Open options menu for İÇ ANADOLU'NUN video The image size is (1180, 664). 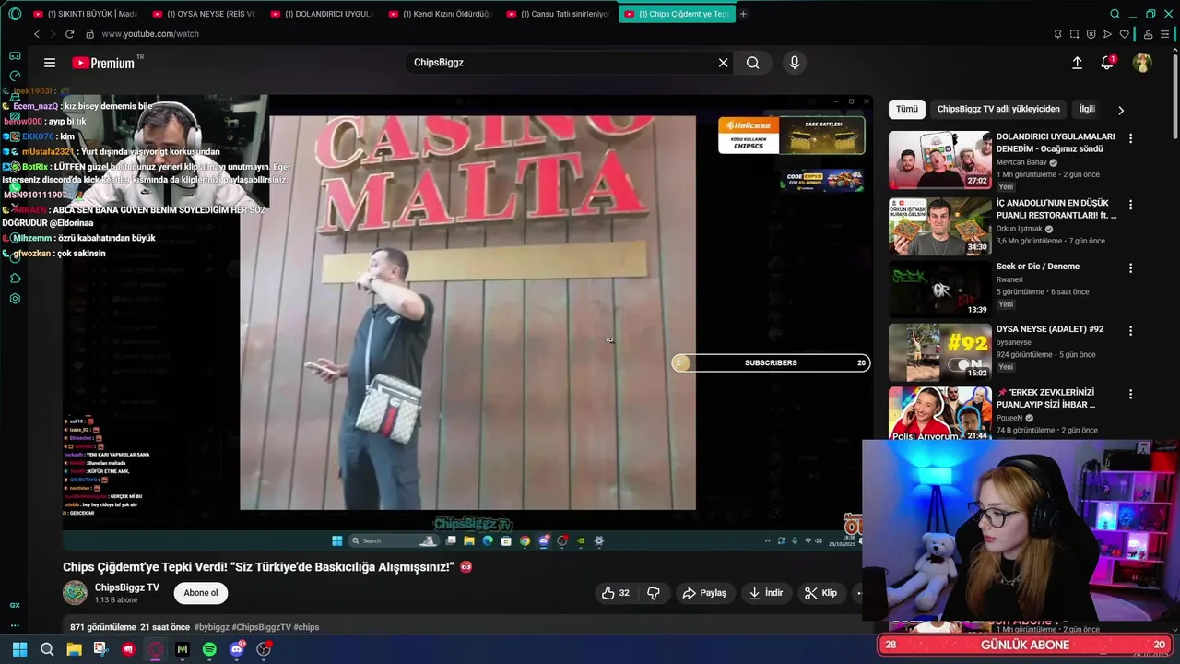coord(1130,205)
